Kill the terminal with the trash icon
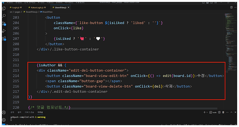 click(x=223, y=112)
